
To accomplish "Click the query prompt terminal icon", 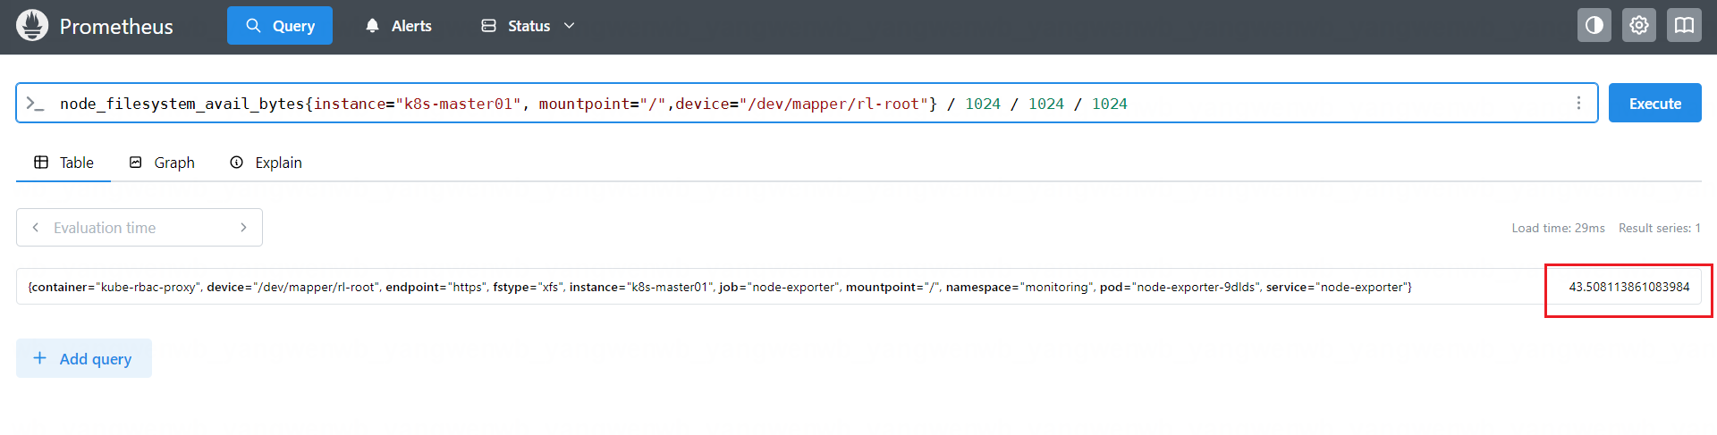I will click(x=35, y=104).
